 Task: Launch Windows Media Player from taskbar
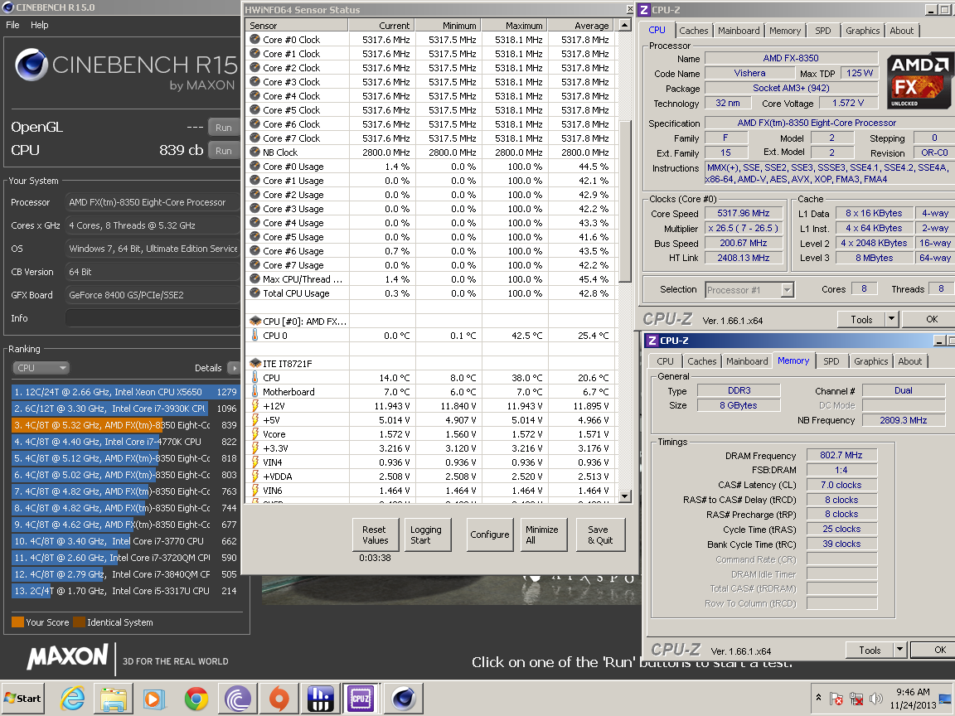(154, 699)
